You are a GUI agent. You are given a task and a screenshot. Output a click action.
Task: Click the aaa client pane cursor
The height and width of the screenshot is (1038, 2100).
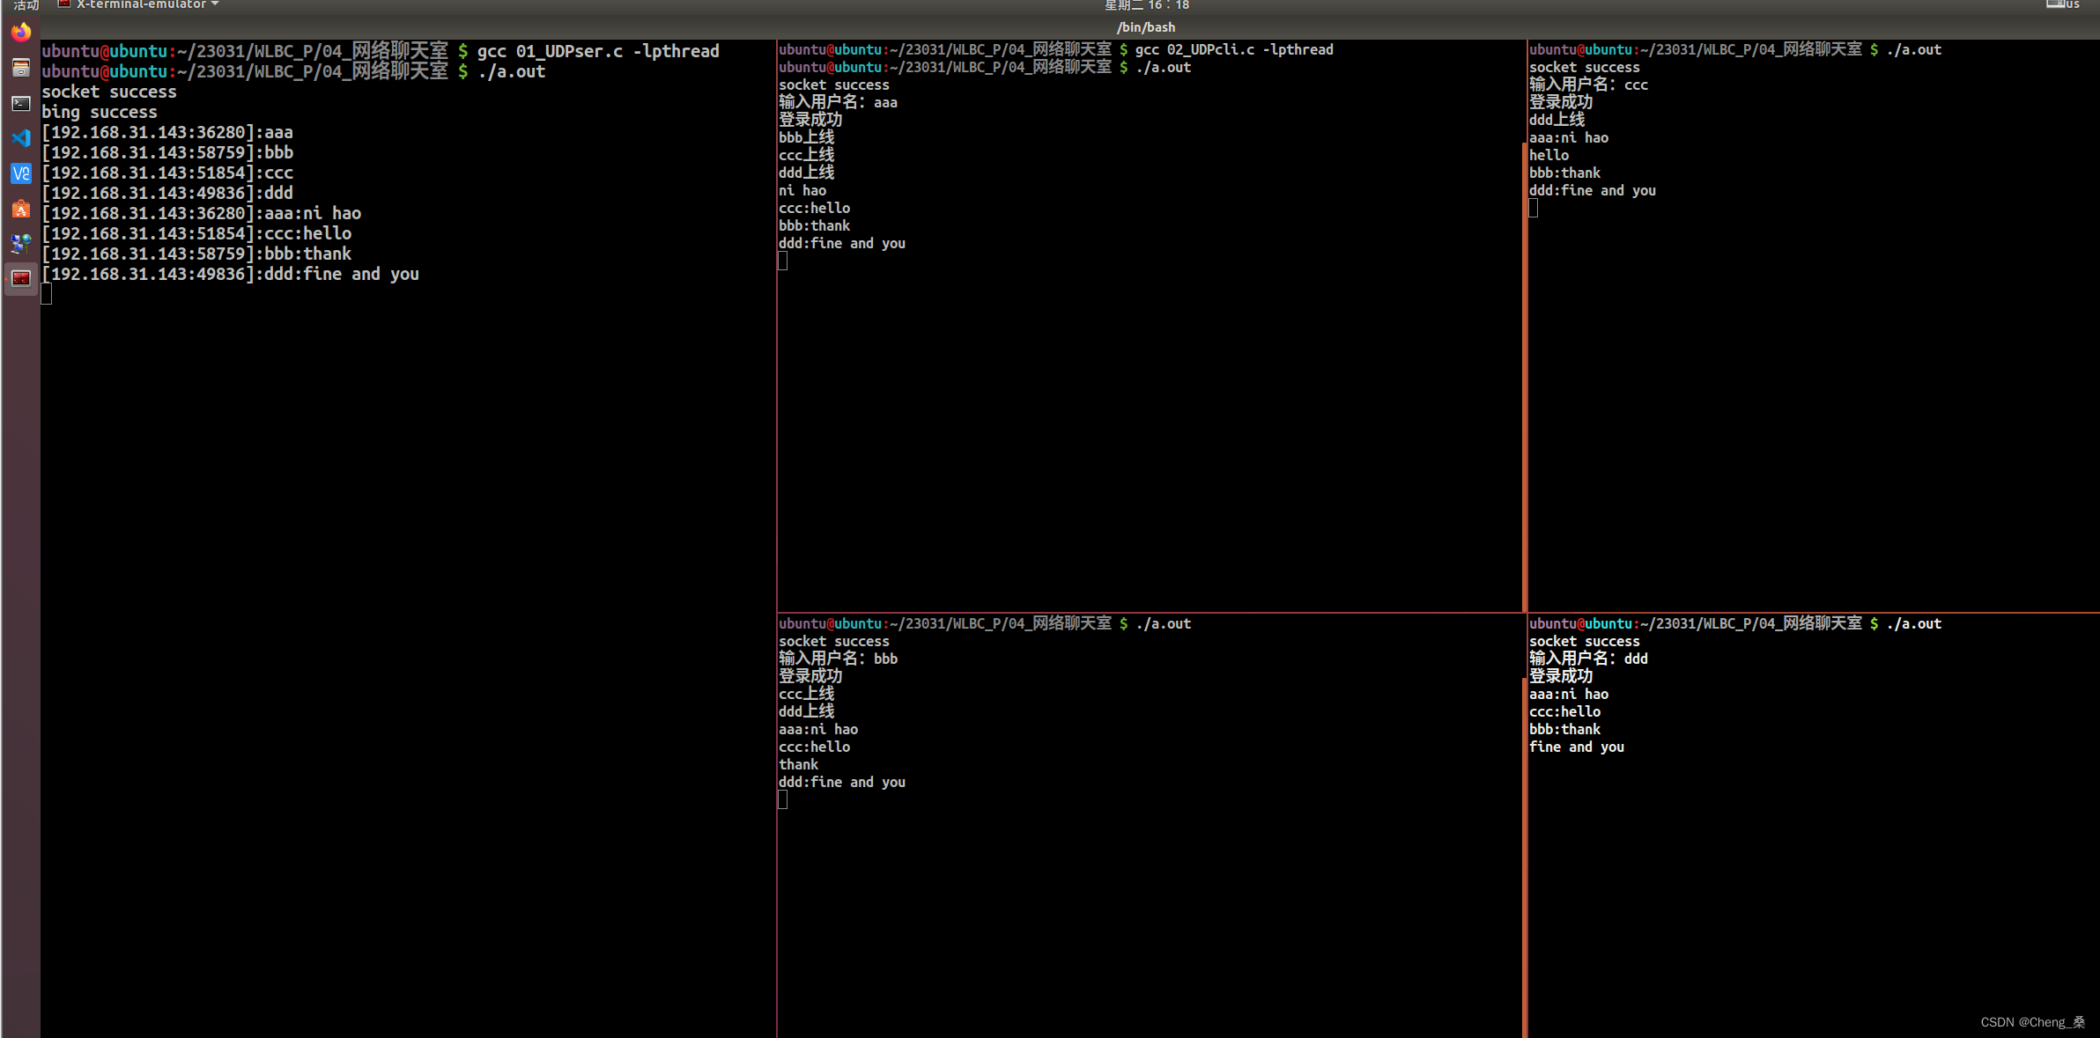pyautogui.click(x=783, y=261)
